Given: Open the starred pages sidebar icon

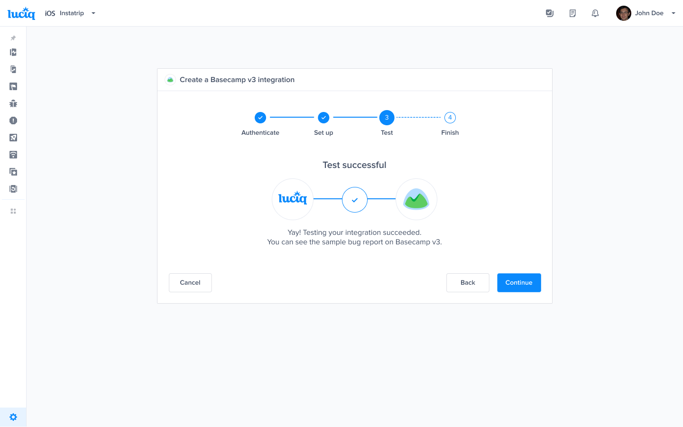Looking at the screenshot, I should point(13,172).
